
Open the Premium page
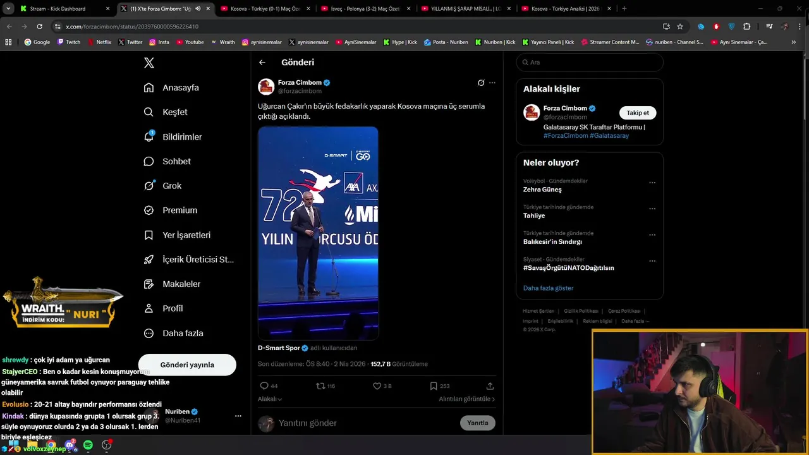click(170, 210)
